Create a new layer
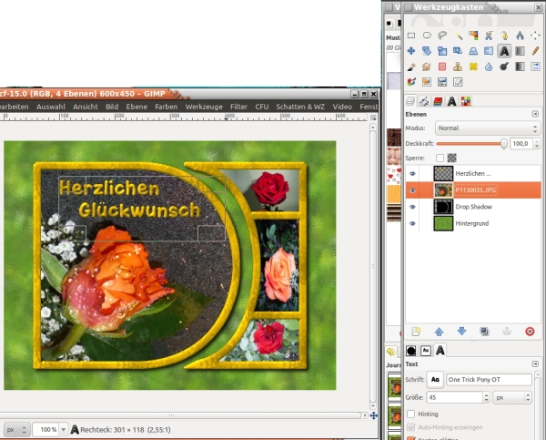The image size is (546, 440). [416, 332]
